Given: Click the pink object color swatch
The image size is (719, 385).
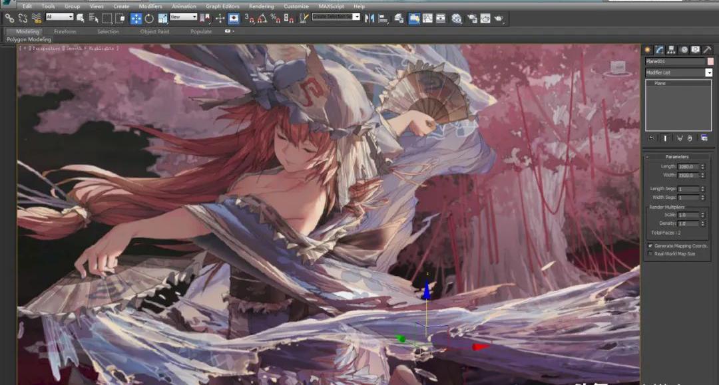Looking at the screenshot, I should [710, 61].
